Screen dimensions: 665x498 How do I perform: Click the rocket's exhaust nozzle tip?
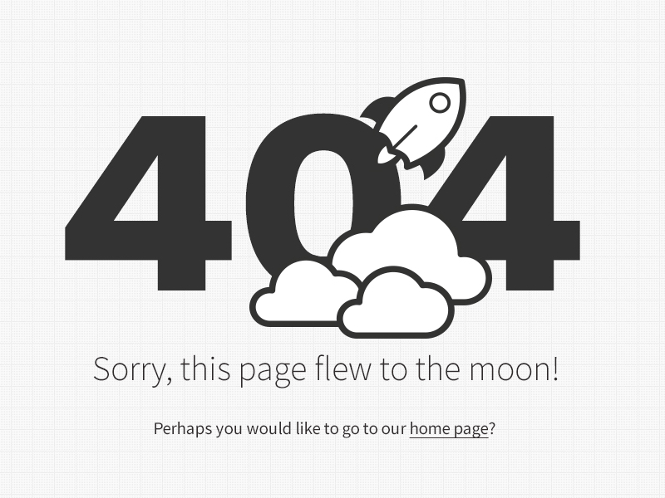coord(384,155)
